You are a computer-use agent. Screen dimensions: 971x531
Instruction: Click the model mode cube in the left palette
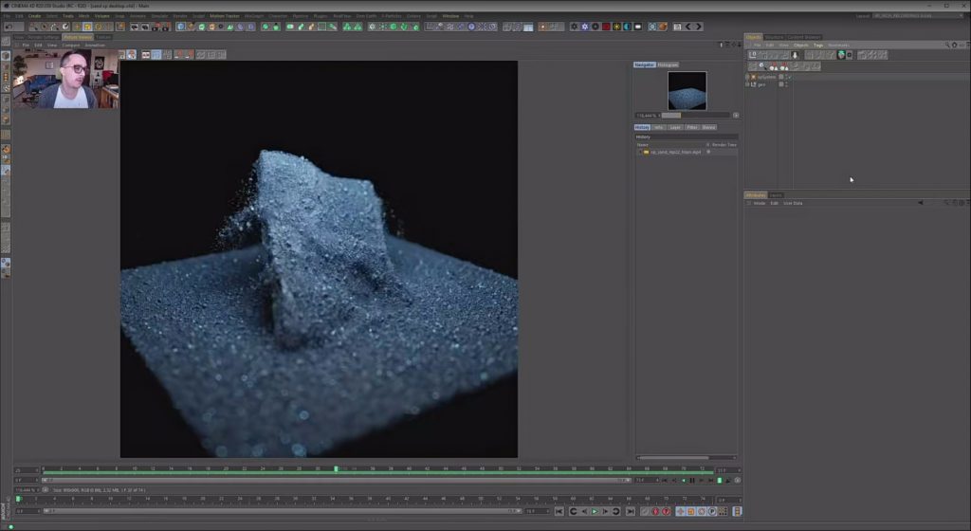click(x=6, y=56)
